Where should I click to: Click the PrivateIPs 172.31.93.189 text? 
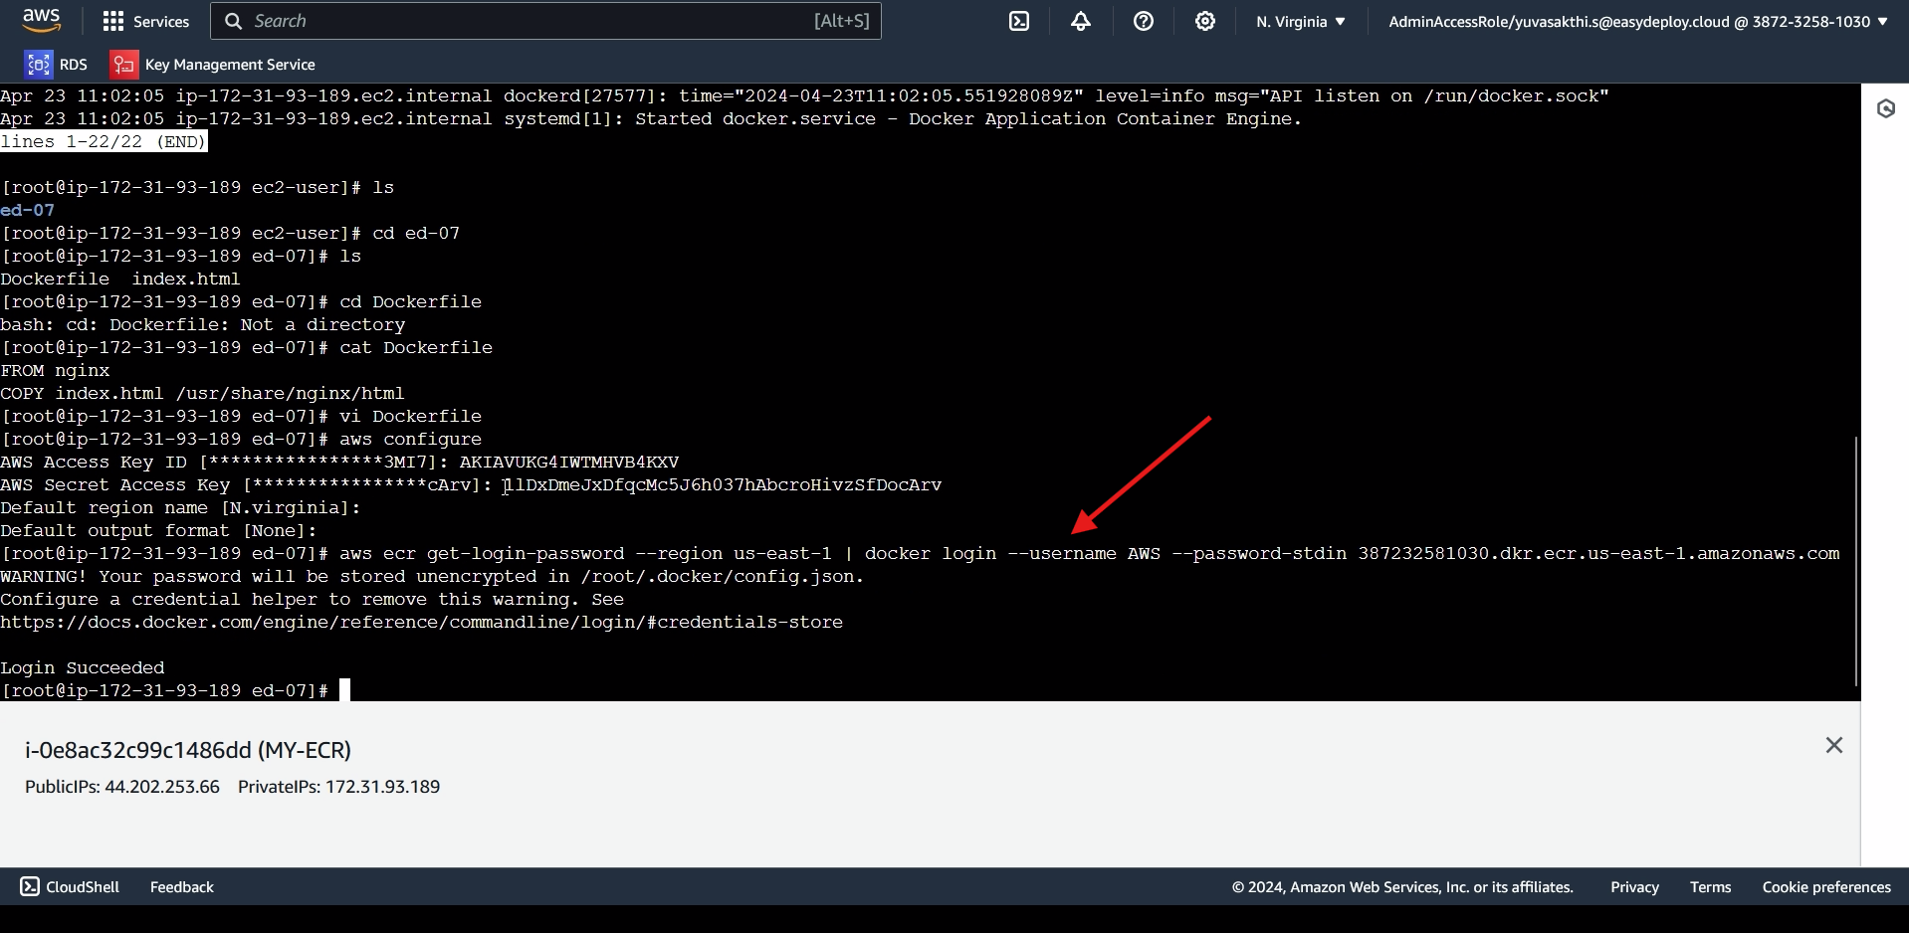pyautogui.click(x=338, y=787)
